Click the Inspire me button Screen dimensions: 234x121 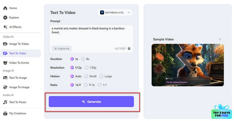[62, 49]
